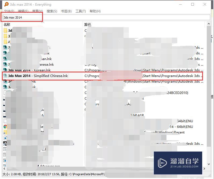Minimize the Everything window
The height and width of the screenshot is (179, 214).
tap(180, 4)
